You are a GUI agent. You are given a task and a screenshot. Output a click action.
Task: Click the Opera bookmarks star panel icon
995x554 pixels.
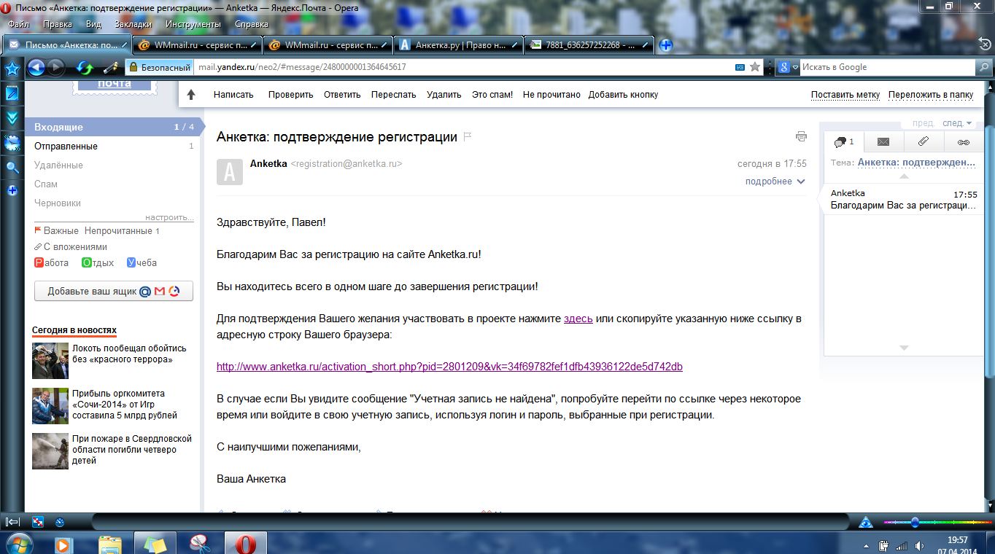tap(12, 69)
